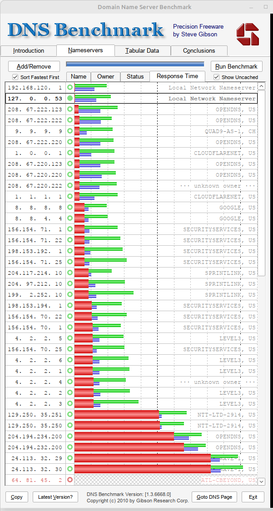273x511 pixels.
Task: Click status circle for 4.2.2.4
Action: (69, 382)
